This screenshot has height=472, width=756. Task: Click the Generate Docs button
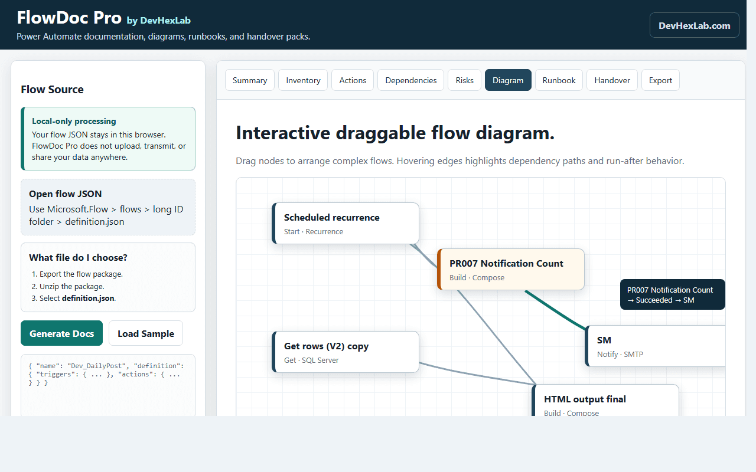tap(61, 333)
